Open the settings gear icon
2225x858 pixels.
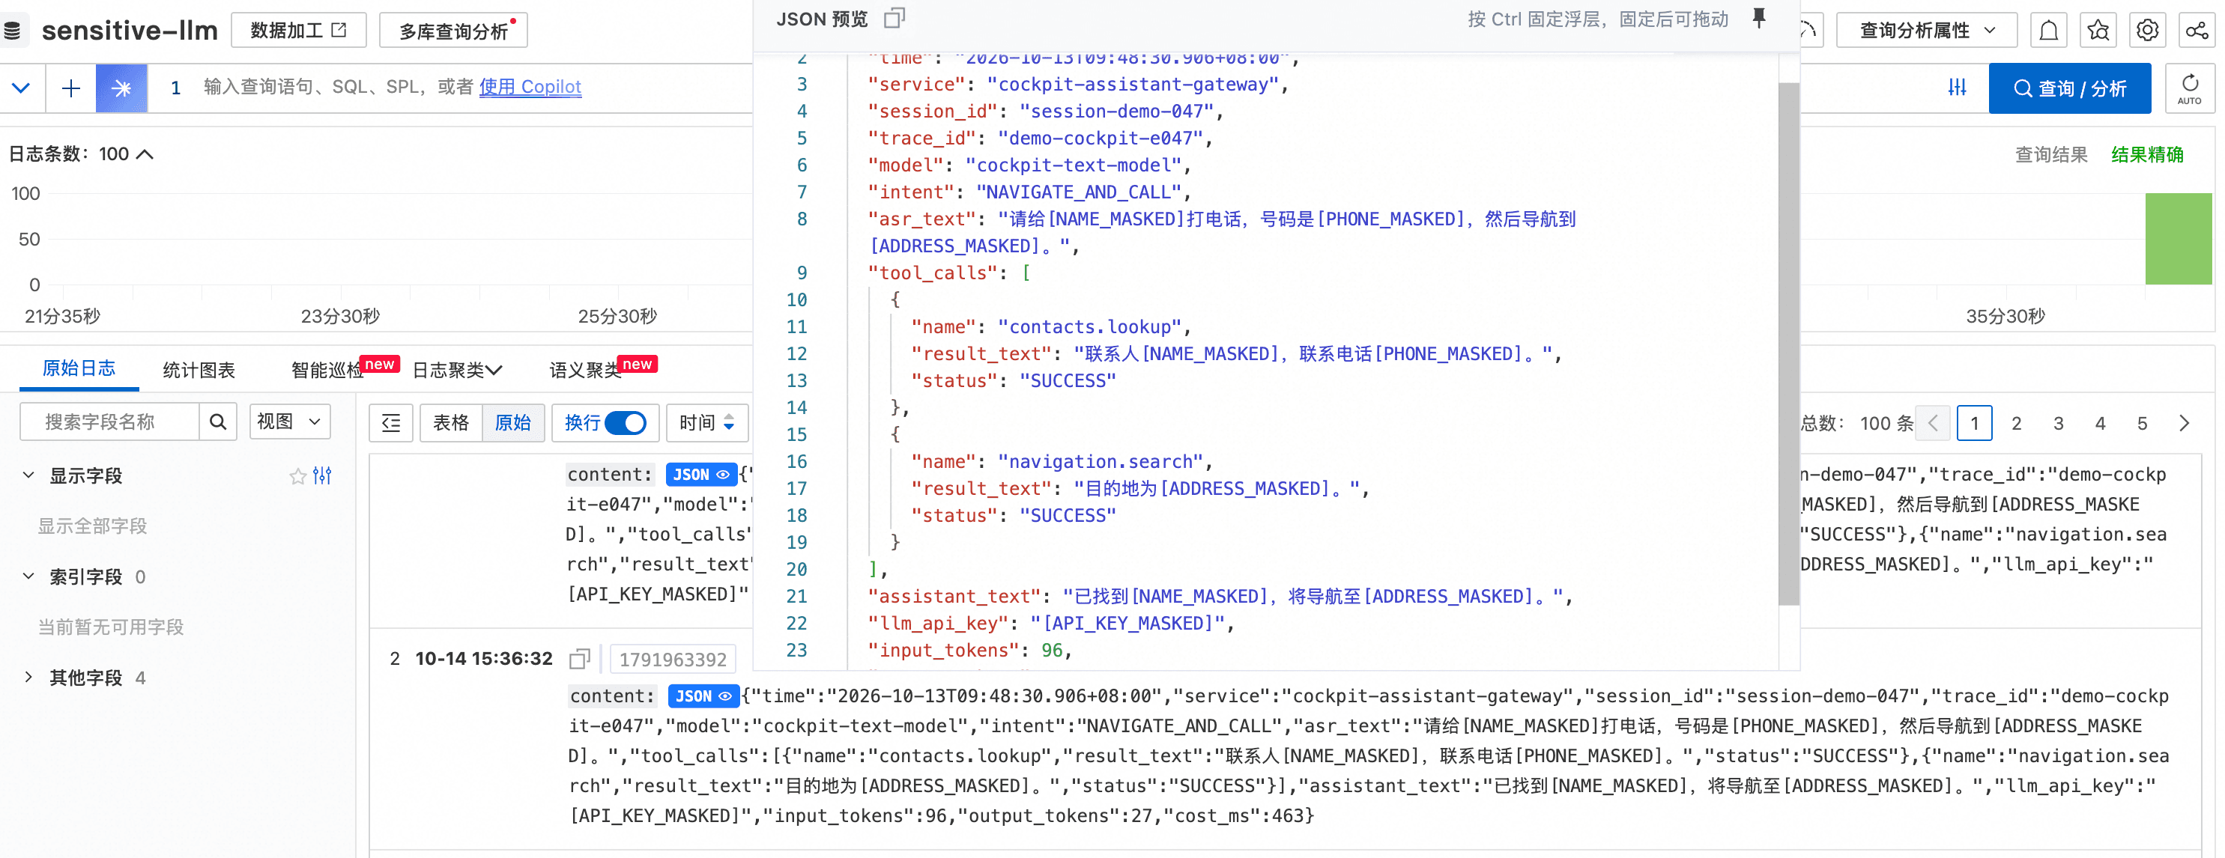pyautogui.click(x=2147, y=31)
